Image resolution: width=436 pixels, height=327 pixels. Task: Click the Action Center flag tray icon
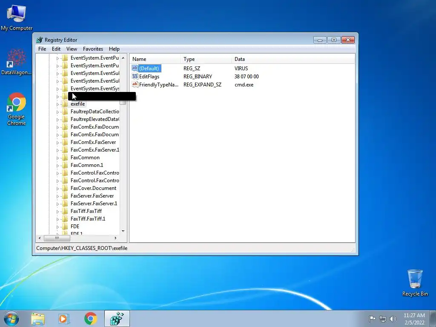(x=372, y=318)
